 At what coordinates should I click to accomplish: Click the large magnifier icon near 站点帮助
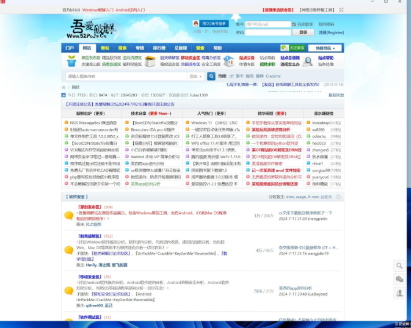[308, 61]
